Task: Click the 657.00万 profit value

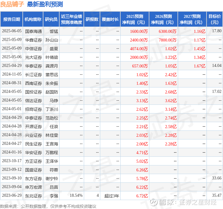Action: pos(140,66)
